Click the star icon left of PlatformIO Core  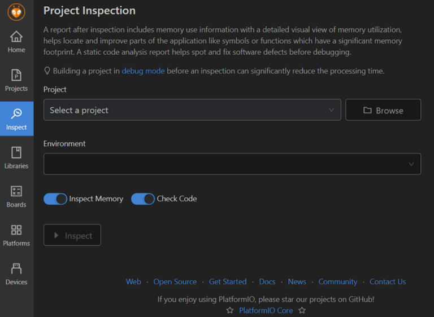230,310
